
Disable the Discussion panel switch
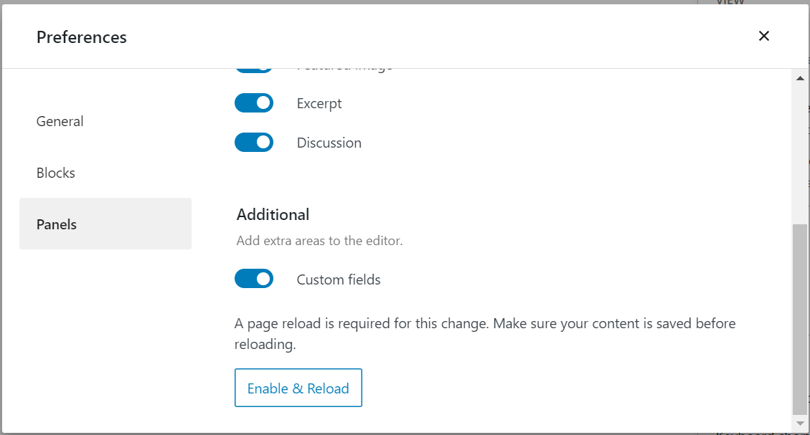click(254, 143)
